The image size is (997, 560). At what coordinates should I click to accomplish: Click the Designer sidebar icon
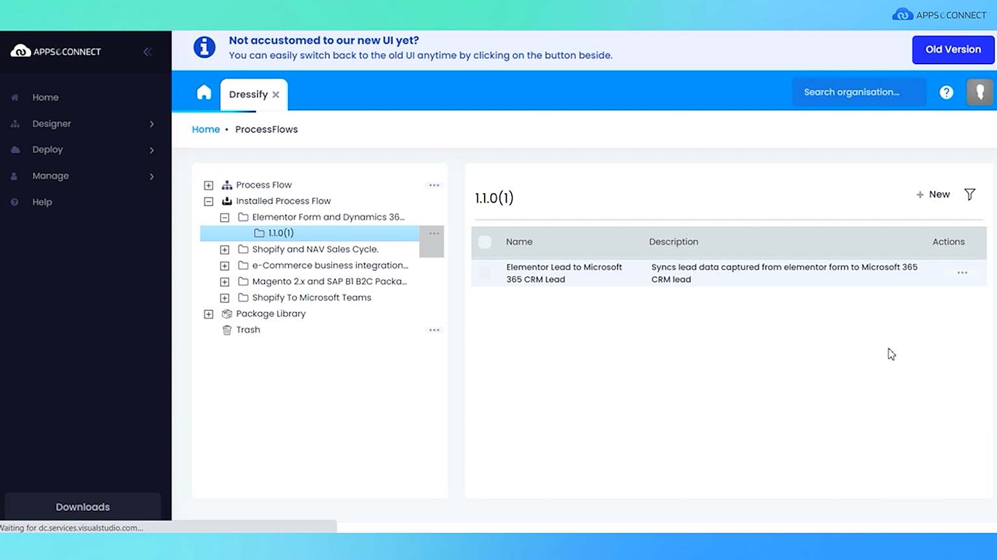15,124
